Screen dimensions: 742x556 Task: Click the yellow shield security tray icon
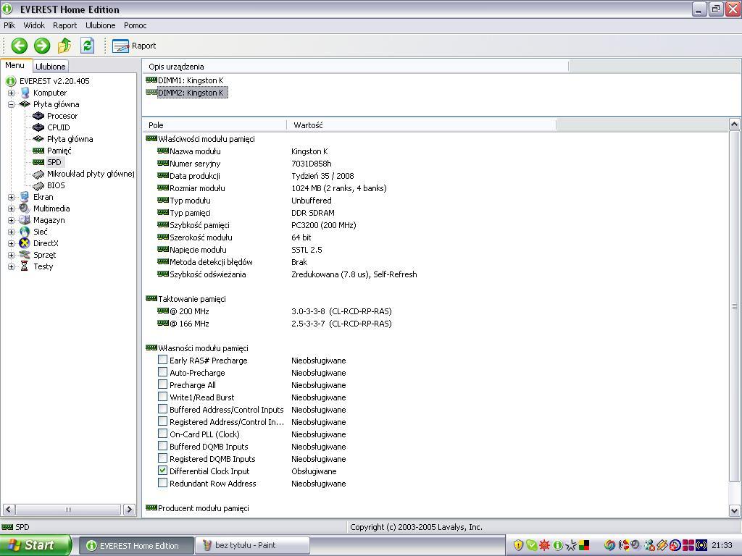click(518, 545)
